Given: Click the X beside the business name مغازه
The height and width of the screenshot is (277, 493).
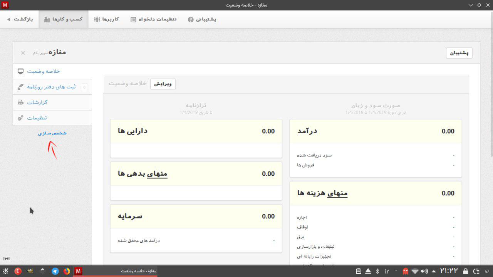Looking at the screenshot, I should click(23, 53).
